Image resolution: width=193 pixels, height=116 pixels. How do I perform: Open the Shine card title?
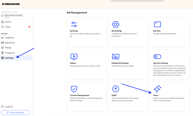[156, 95]
